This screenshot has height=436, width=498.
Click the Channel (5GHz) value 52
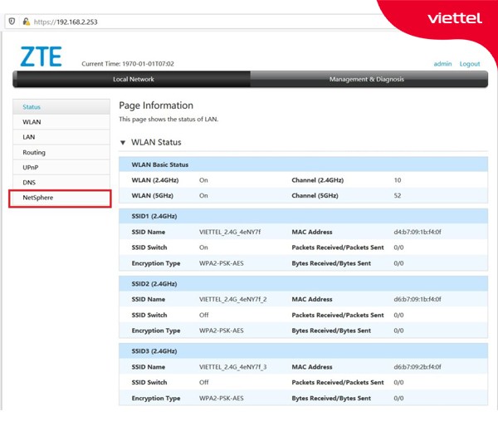398,195
